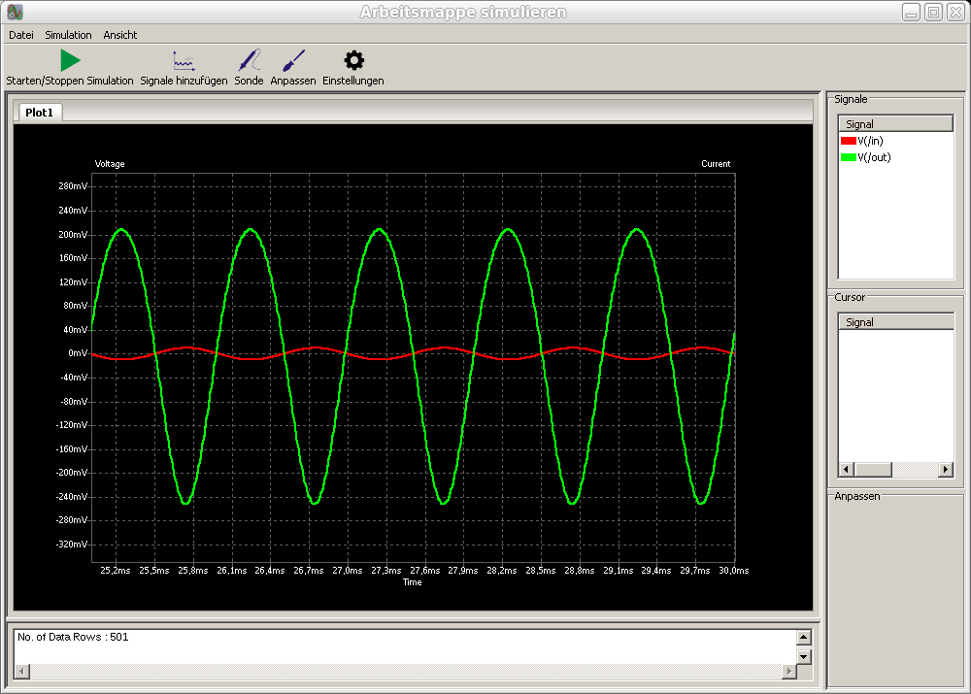Click the 30,0ms x-axis tick label
971x694 pixels.
click(734, 570)
